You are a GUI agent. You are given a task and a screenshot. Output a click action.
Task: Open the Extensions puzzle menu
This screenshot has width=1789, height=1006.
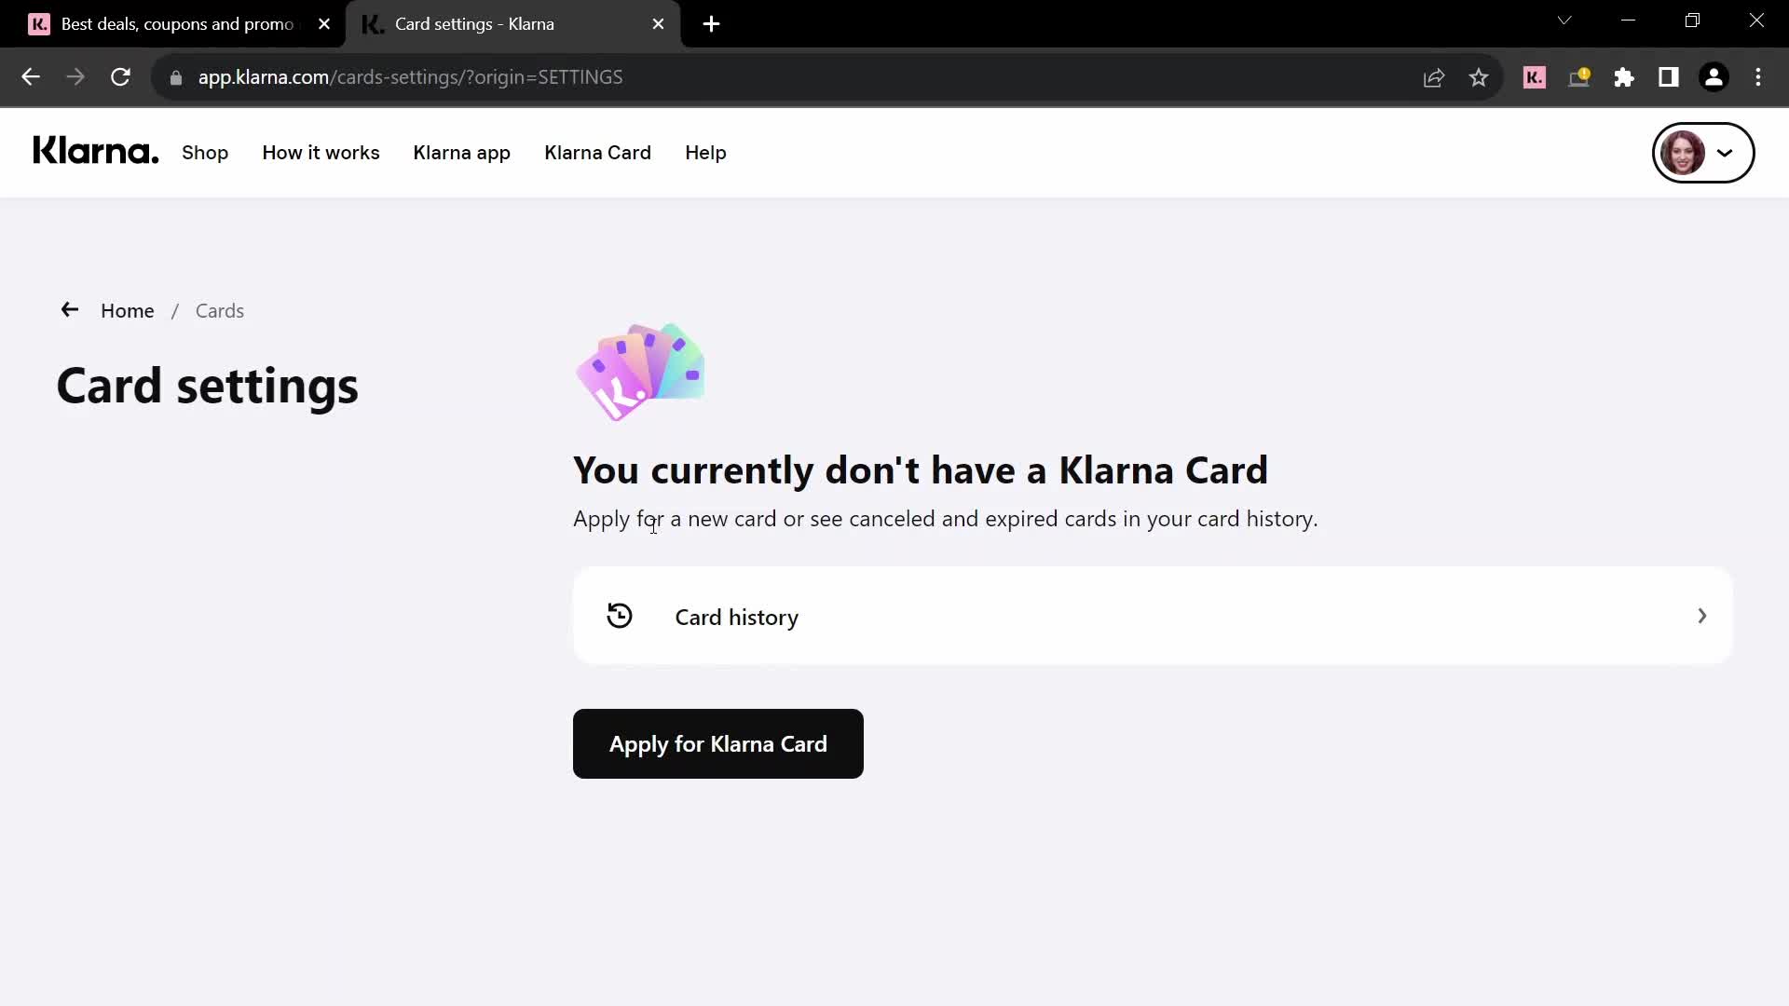[x=1624, y=77]
